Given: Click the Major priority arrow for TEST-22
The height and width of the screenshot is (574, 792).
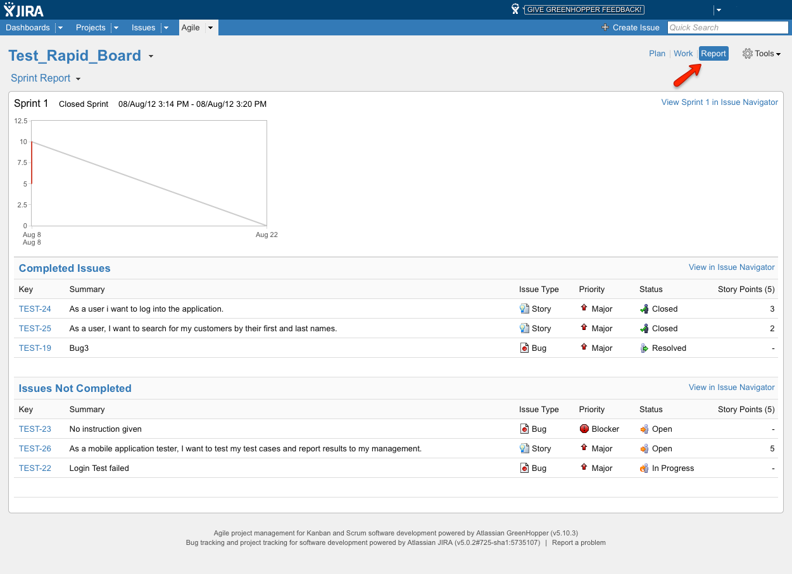Looking at the screenshot, I should tap(584, 467).
